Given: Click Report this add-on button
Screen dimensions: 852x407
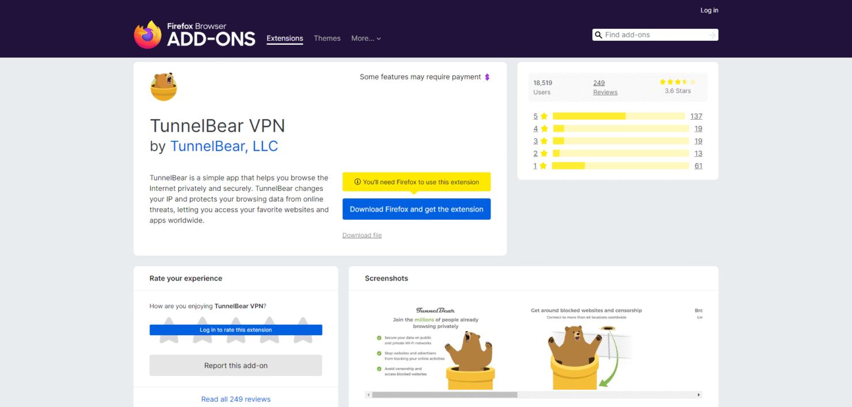Looking at the screenshot, I should [x=236, y=366].
